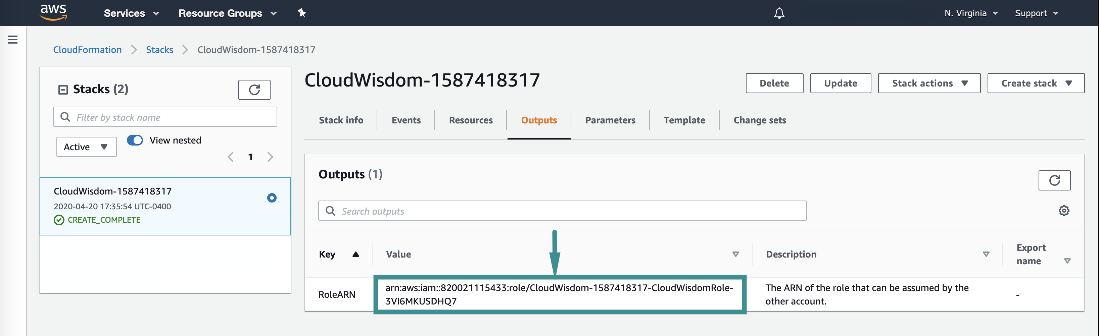The width and height of the screenshot is (1099, 336).
Task: Open the Resource Groups dropdown
Action: point(228,13)
